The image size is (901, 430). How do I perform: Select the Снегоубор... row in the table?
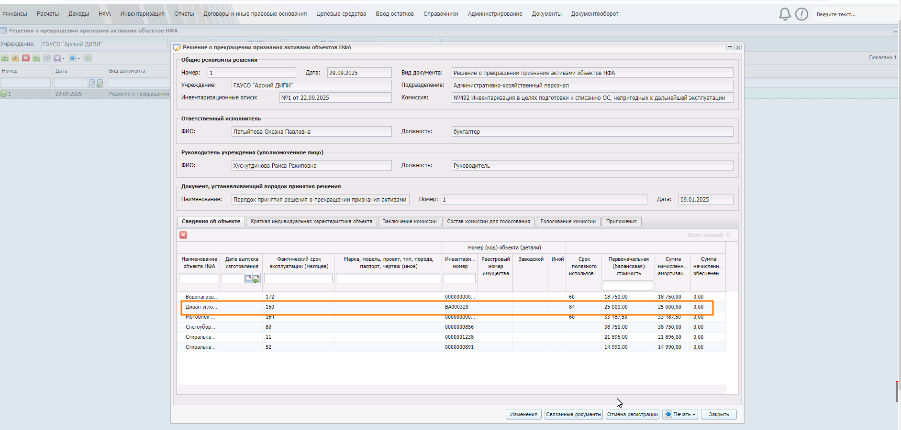coord(200,327)
